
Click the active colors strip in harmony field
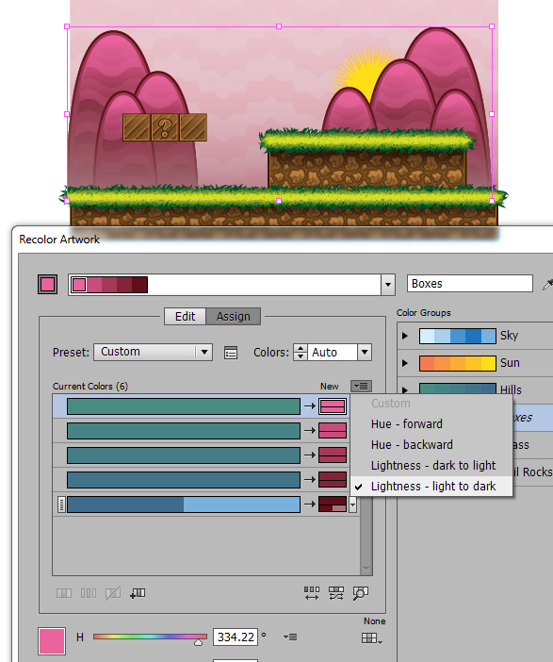tap(109, 285)
